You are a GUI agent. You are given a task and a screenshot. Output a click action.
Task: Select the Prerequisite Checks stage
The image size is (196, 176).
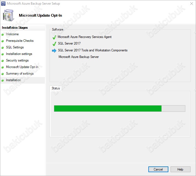(x=20, y=41)
